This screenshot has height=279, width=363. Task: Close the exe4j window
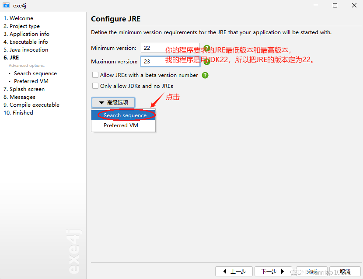click(354, 5)
